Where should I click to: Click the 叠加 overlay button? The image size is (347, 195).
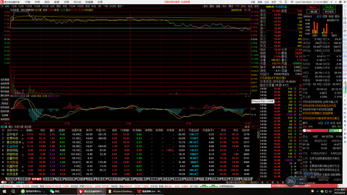(x=212, y=6)
